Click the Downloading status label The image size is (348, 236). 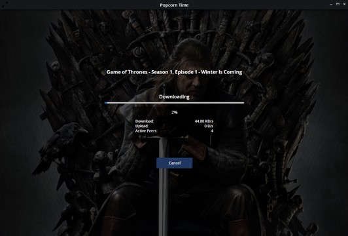174,97
